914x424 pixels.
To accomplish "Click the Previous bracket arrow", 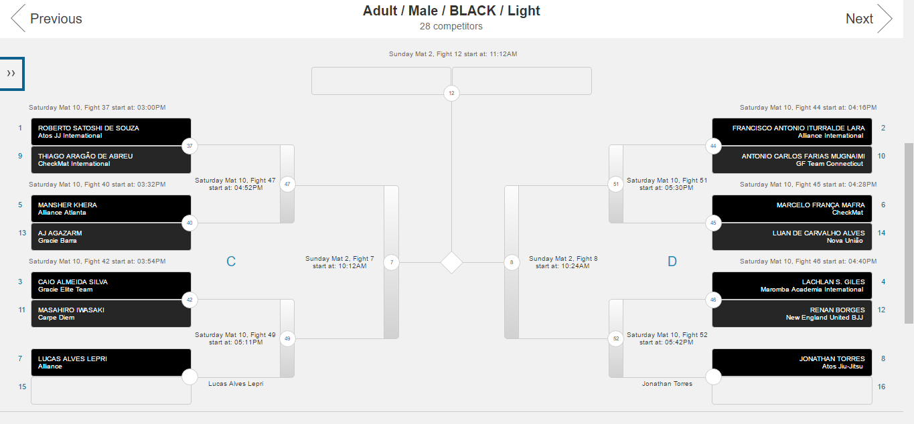I will pyautogui.click(x=47, y=19).
